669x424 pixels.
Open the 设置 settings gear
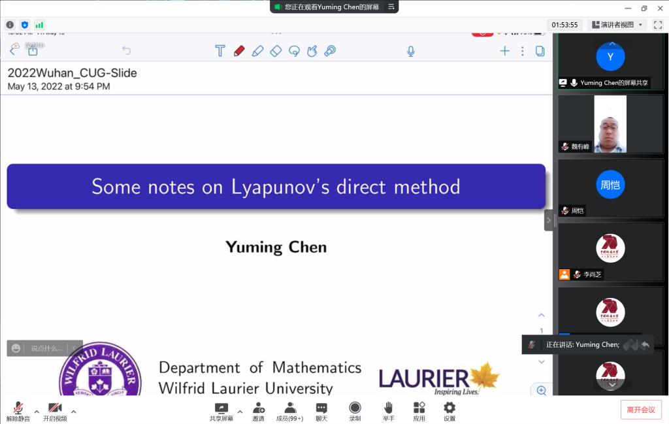point(449,409)
